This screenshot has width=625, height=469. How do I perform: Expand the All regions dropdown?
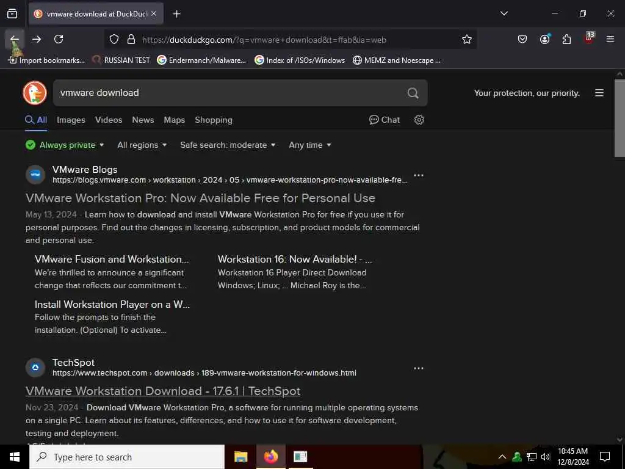click(142, 145)
